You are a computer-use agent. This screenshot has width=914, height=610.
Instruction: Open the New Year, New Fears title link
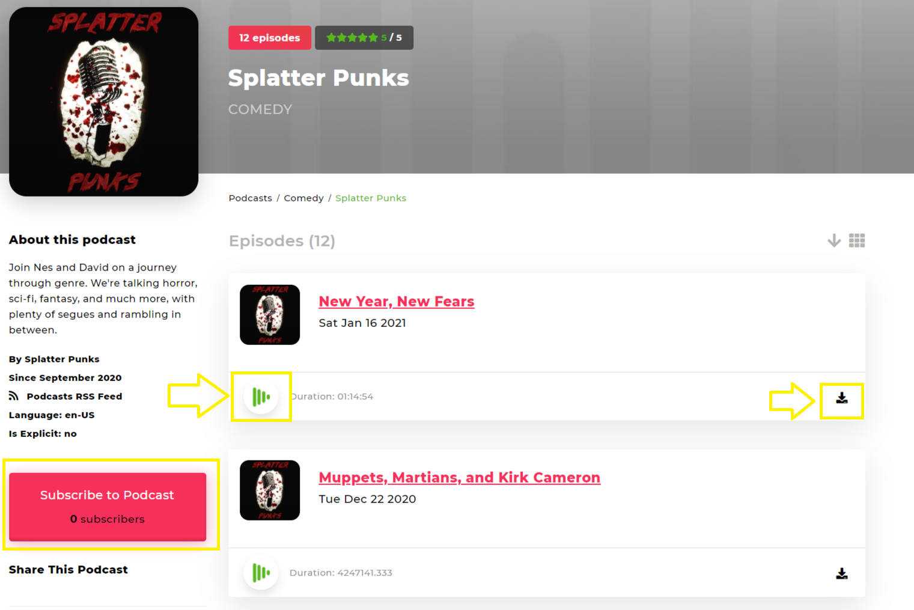397,302
